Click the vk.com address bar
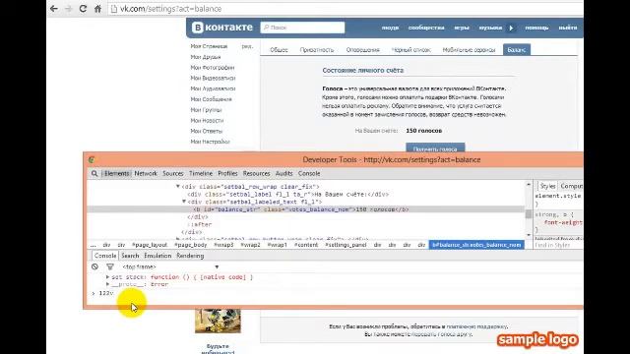This screenshot has width=630, height=354. [x=346, y=9]
